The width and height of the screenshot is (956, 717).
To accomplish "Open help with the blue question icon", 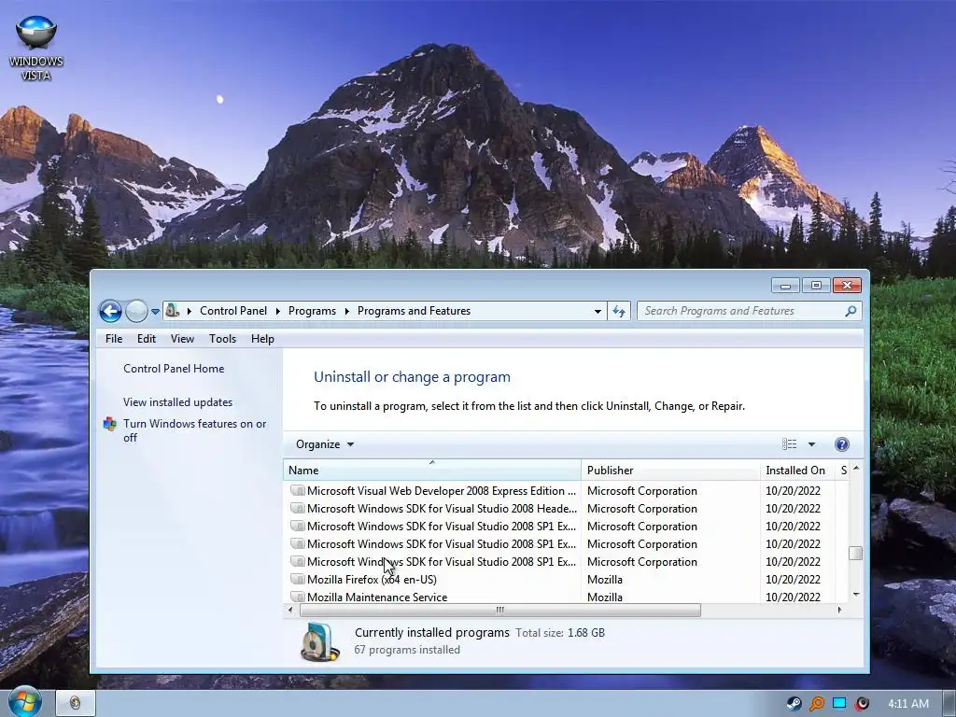I will tap(842, 444).
